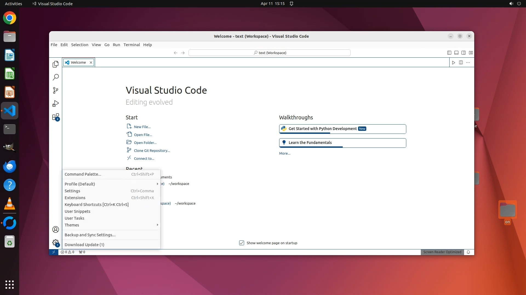Image resolution: width=526 pixels, height=295 pixels.
Task: Open the Run and Debug view
Action: point(56,104)
